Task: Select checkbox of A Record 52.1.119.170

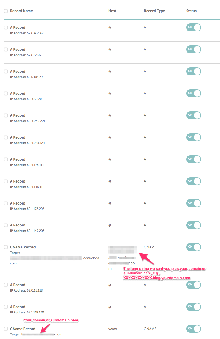Action: [6, 307]
